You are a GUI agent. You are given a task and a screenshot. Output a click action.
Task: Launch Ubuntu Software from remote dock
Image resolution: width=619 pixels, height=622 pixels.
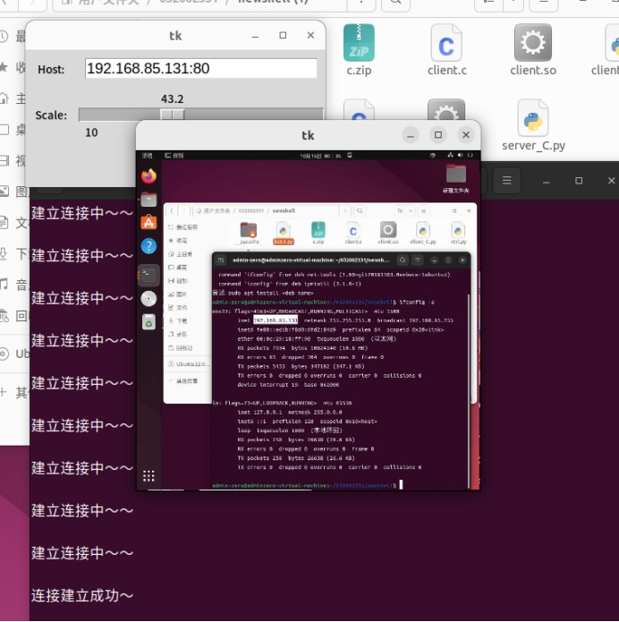[148, 222]
